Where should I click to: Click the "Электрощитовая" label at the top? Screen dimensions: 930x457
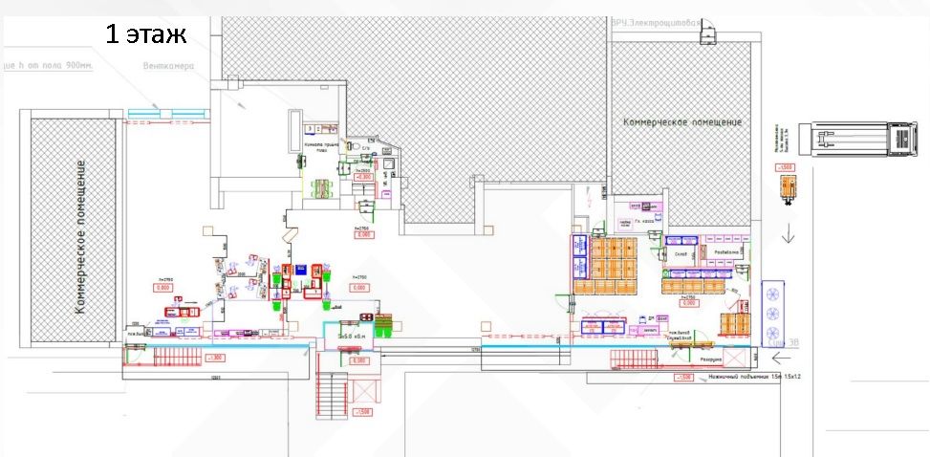[x=663, y=22]
